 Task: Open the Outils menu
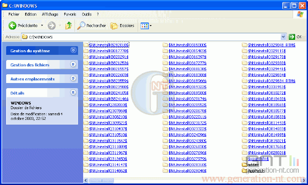click(87, 14)
